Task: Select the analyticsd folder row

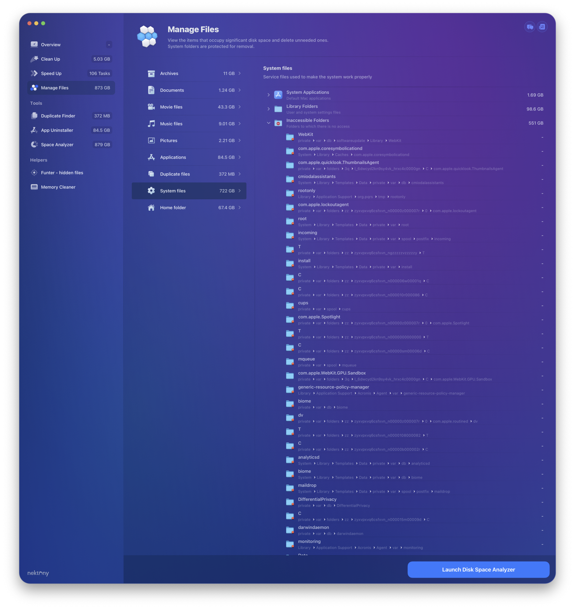Action: click(414, 460)
